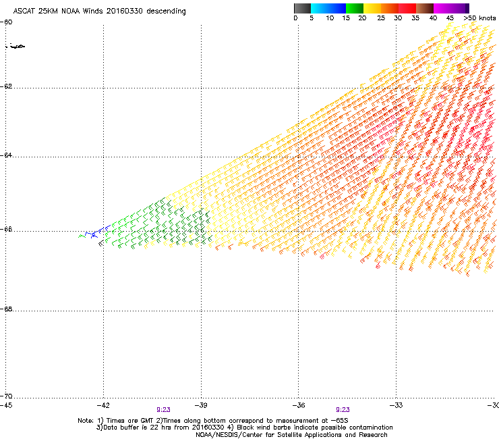Click the gray 0-5 knots legend swatch

[302, 8]
